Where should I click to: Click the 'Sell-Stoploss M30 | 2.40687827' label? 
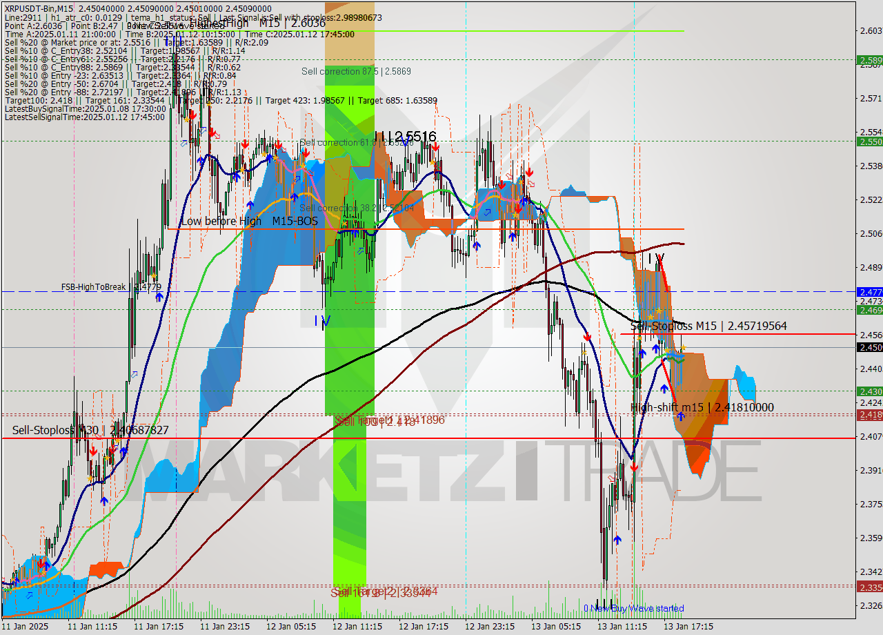point(90,430)
